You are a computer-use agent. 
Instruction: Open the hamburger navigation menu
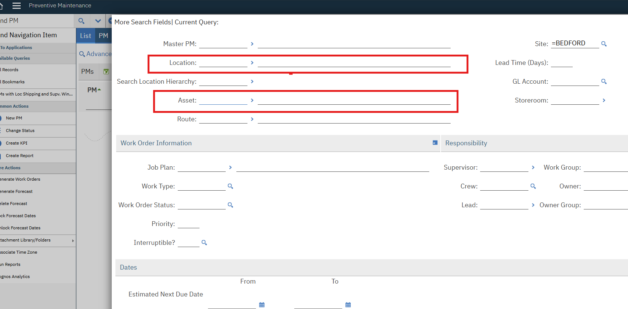click(x=16, y=6)
